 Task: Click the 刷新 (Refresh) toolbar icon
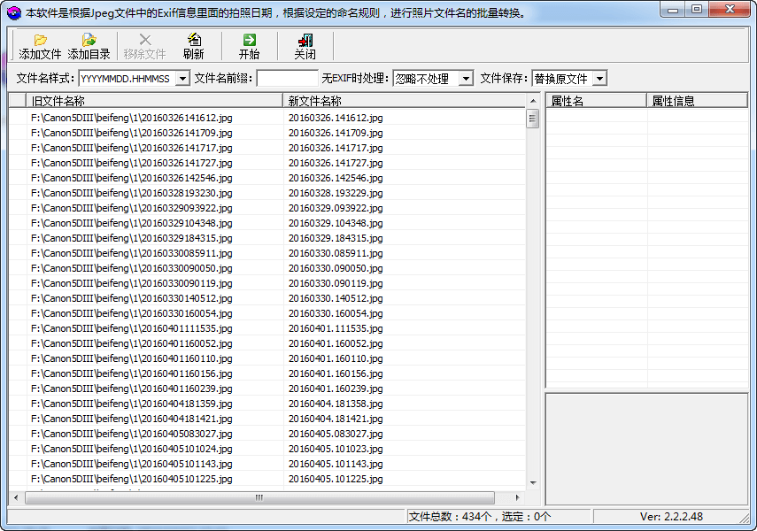(194, 46)
